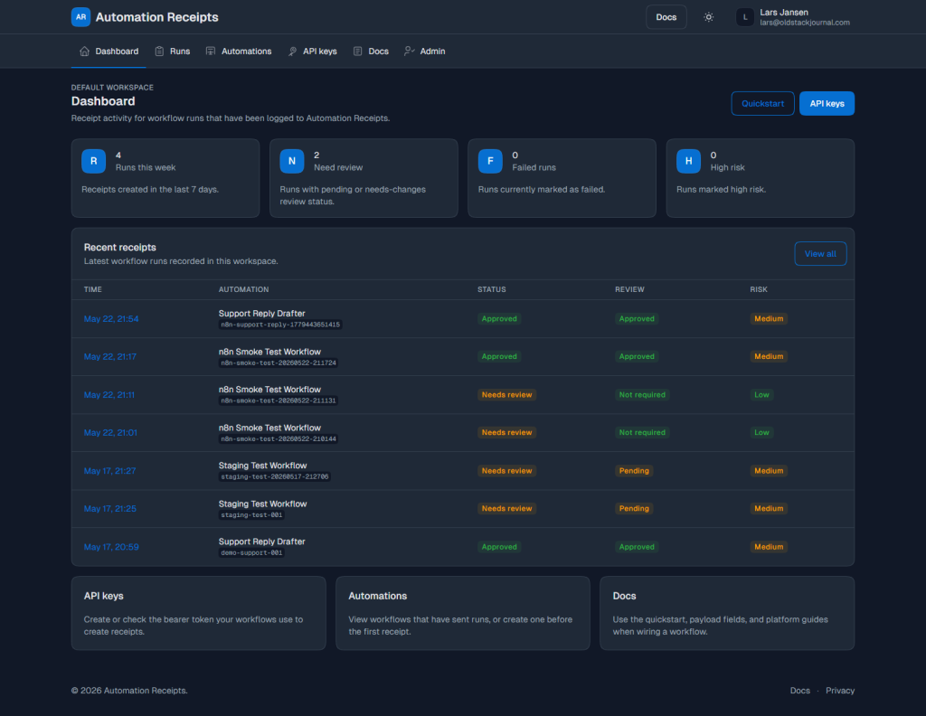Image resolution: width=926 pixels, height=716 pixels.
Task: Click Pending review badge for May 17, 21:27
Action: (634, 471)
